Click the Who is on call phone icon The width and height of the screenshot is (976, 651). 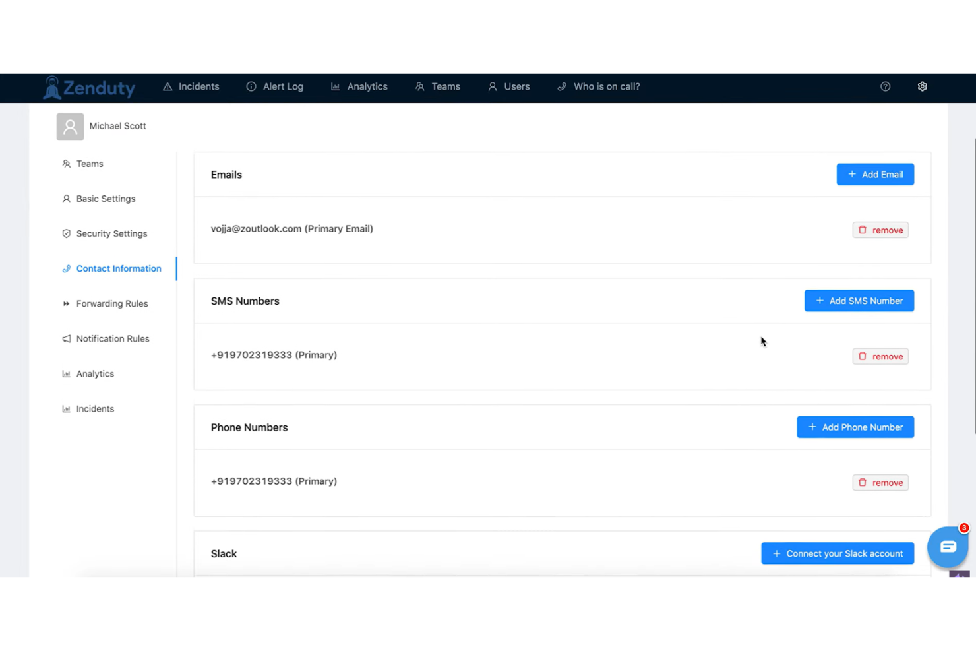coord(562,86)
